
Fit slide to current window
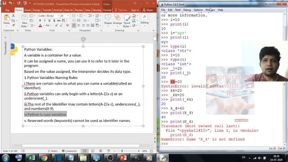[152, 151]
